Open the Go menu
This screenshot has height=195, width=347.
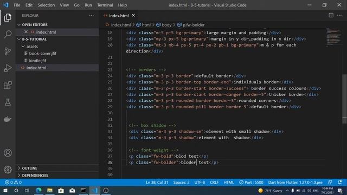tap(76, 5)
